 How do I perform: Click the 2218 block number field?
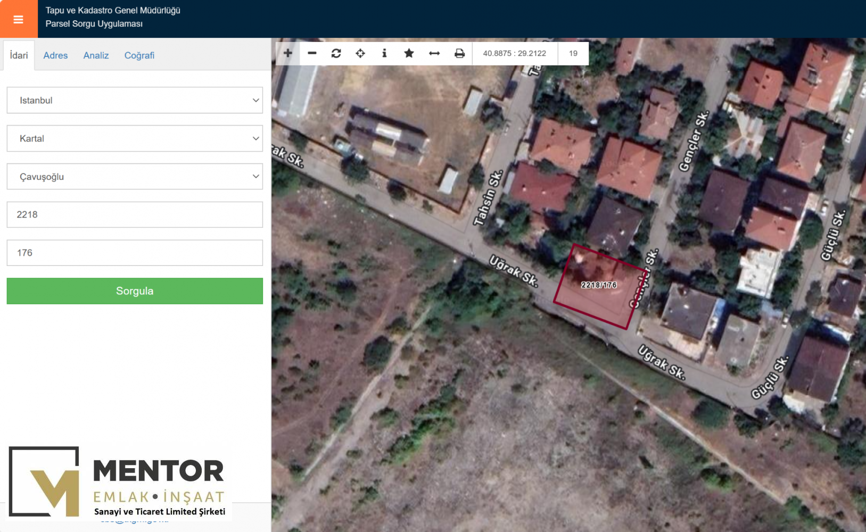coord(135,214)
